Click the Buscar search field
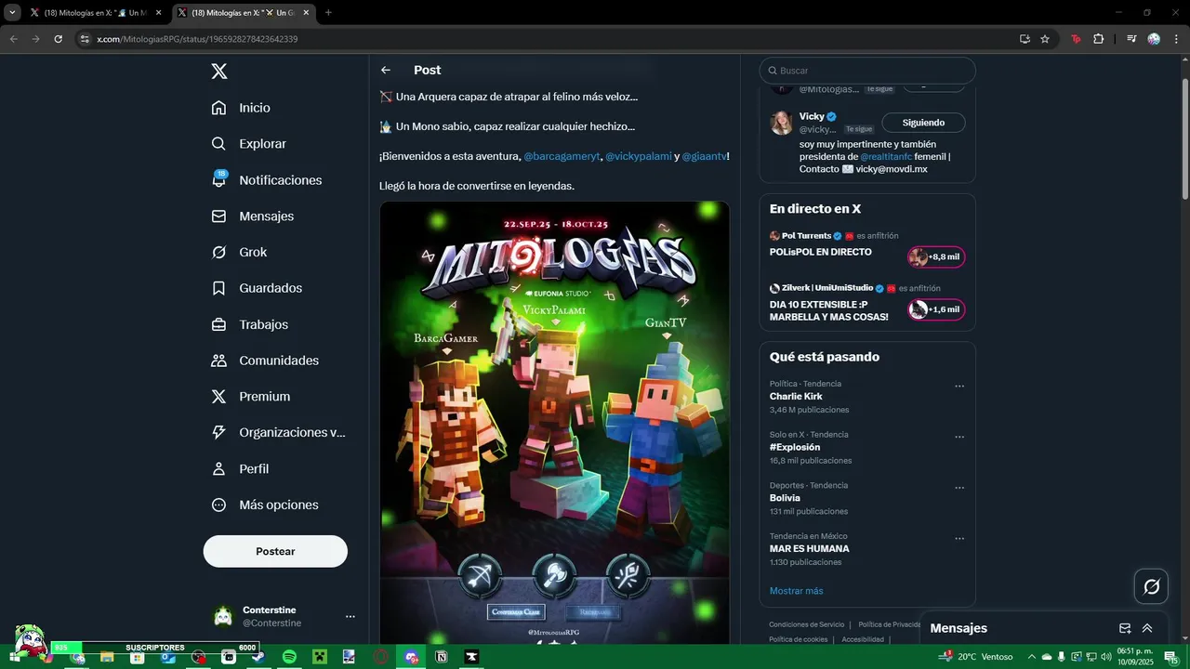Screen dimensions: 1190x669 click(x=867, y=71)
